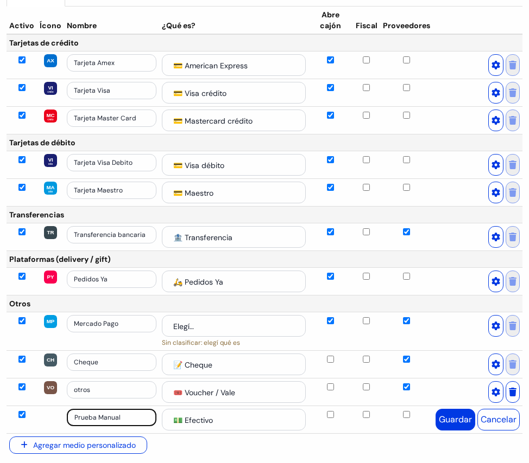Open the Visa débito type dropdown

coord(234,165)
